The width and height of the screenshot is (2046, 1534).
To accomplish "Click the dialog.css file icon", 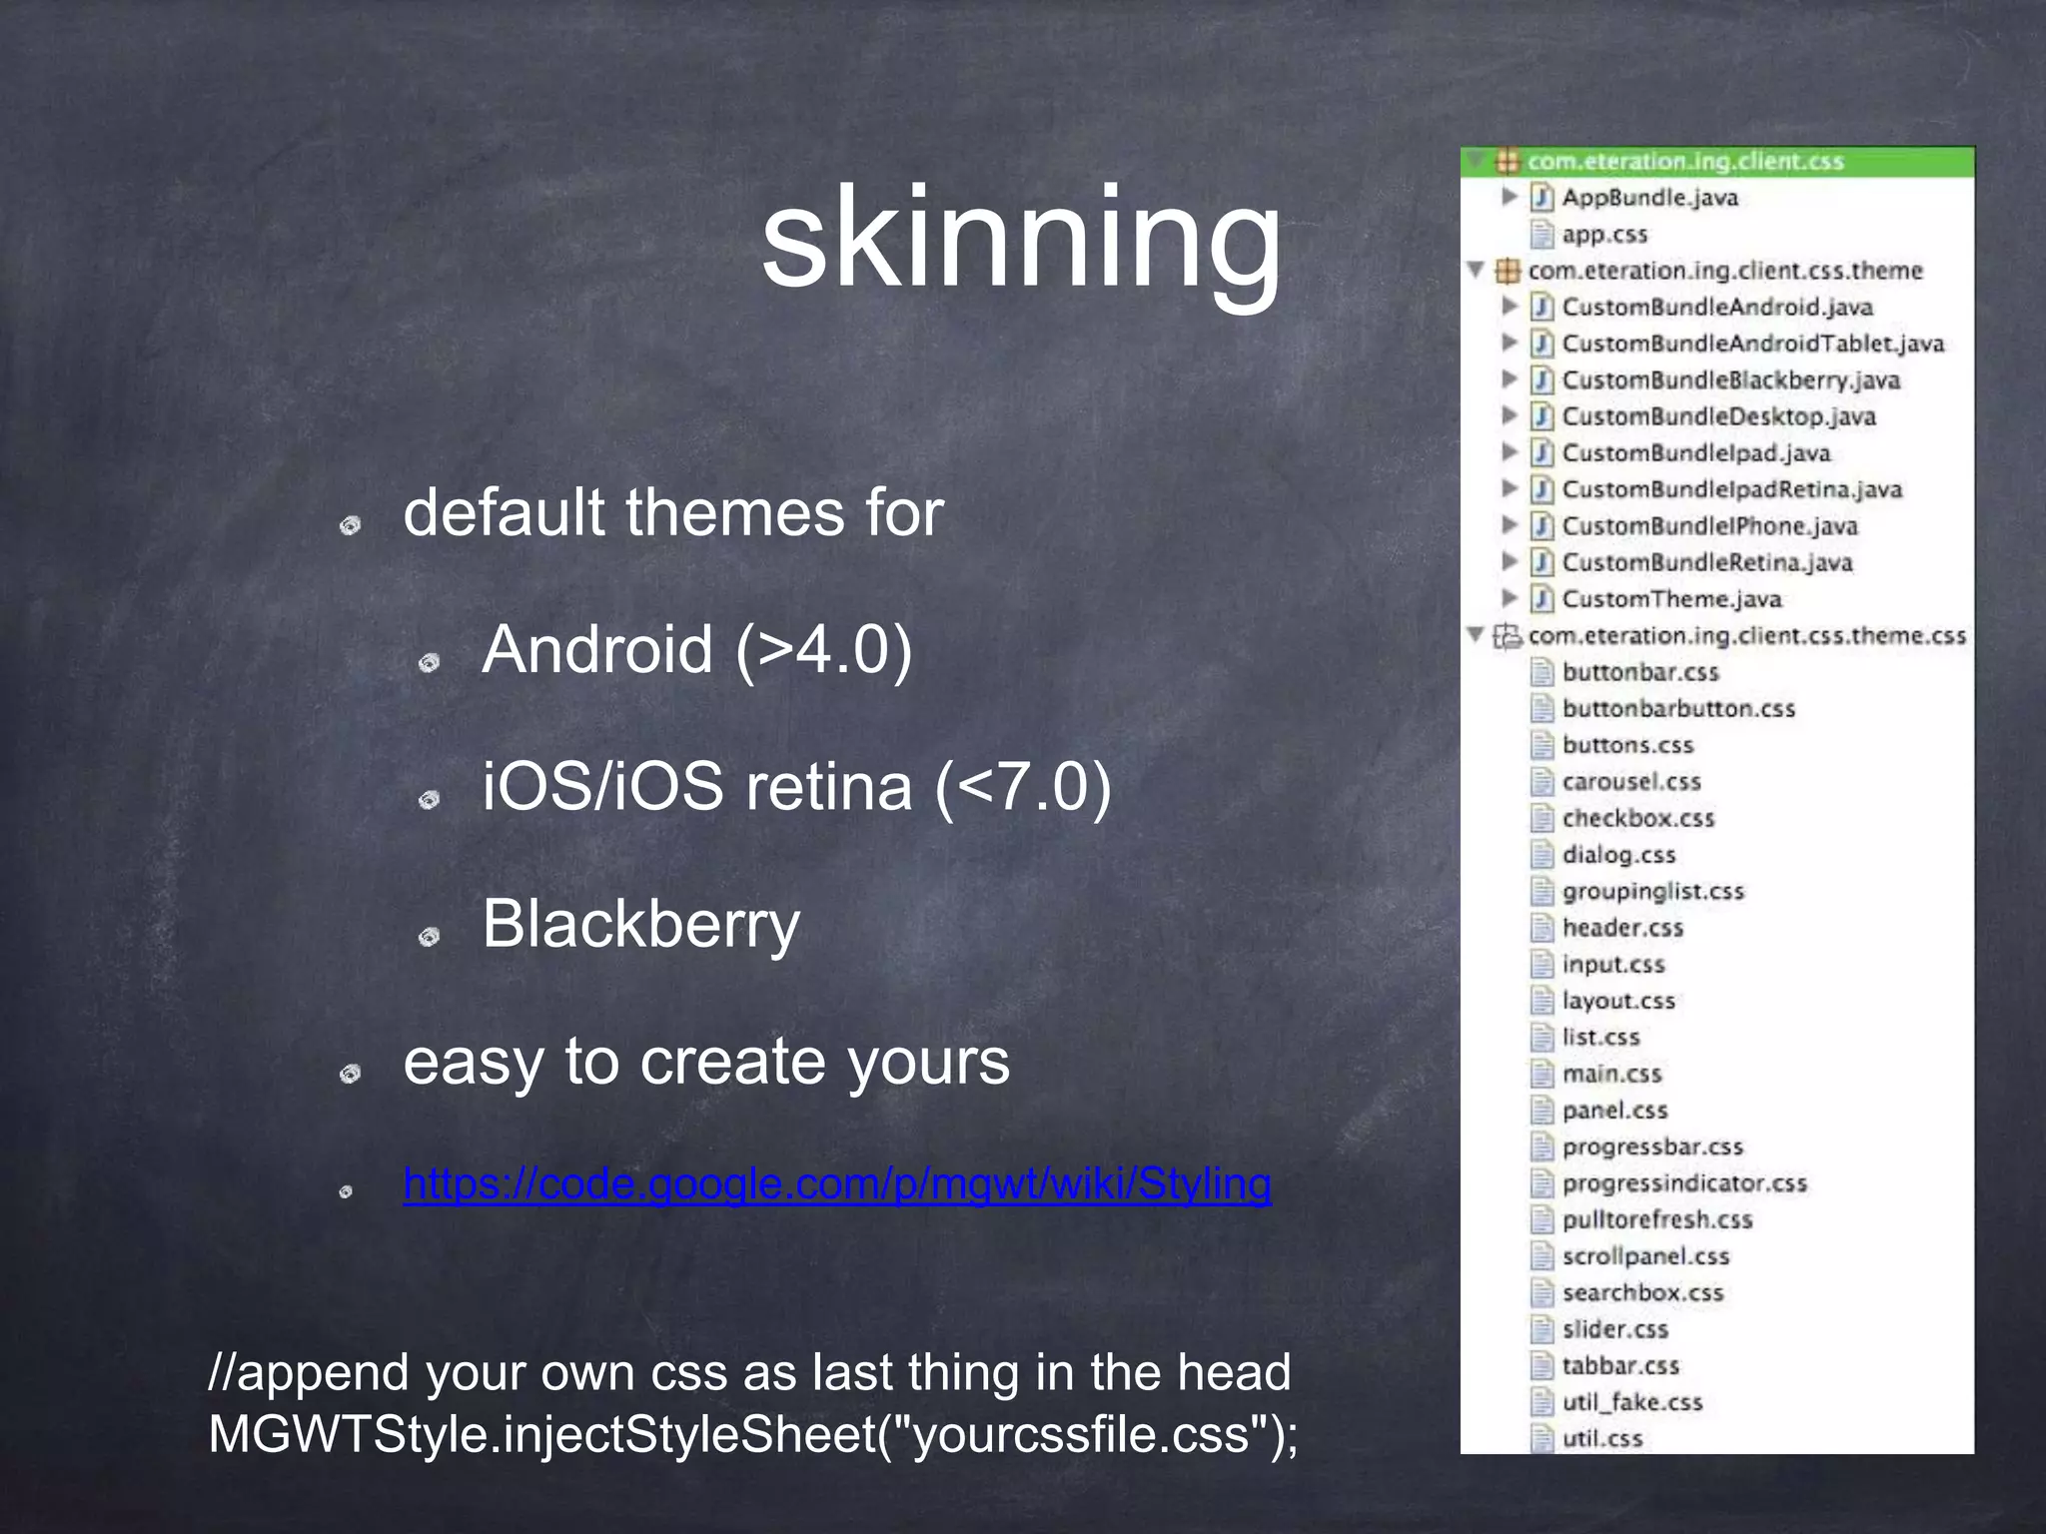I will point(1542,854).
